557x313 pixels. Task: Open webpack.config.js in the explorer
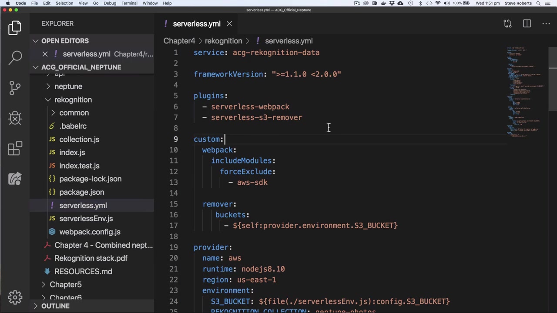click(x=90, y=232)
